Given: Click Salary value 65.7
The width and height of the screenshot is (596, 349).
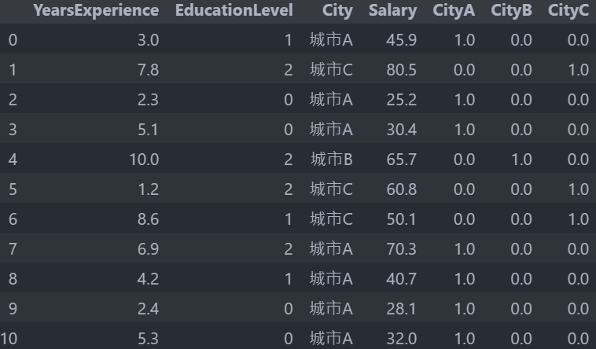Looking at the screenshot, I should point(402,160).
